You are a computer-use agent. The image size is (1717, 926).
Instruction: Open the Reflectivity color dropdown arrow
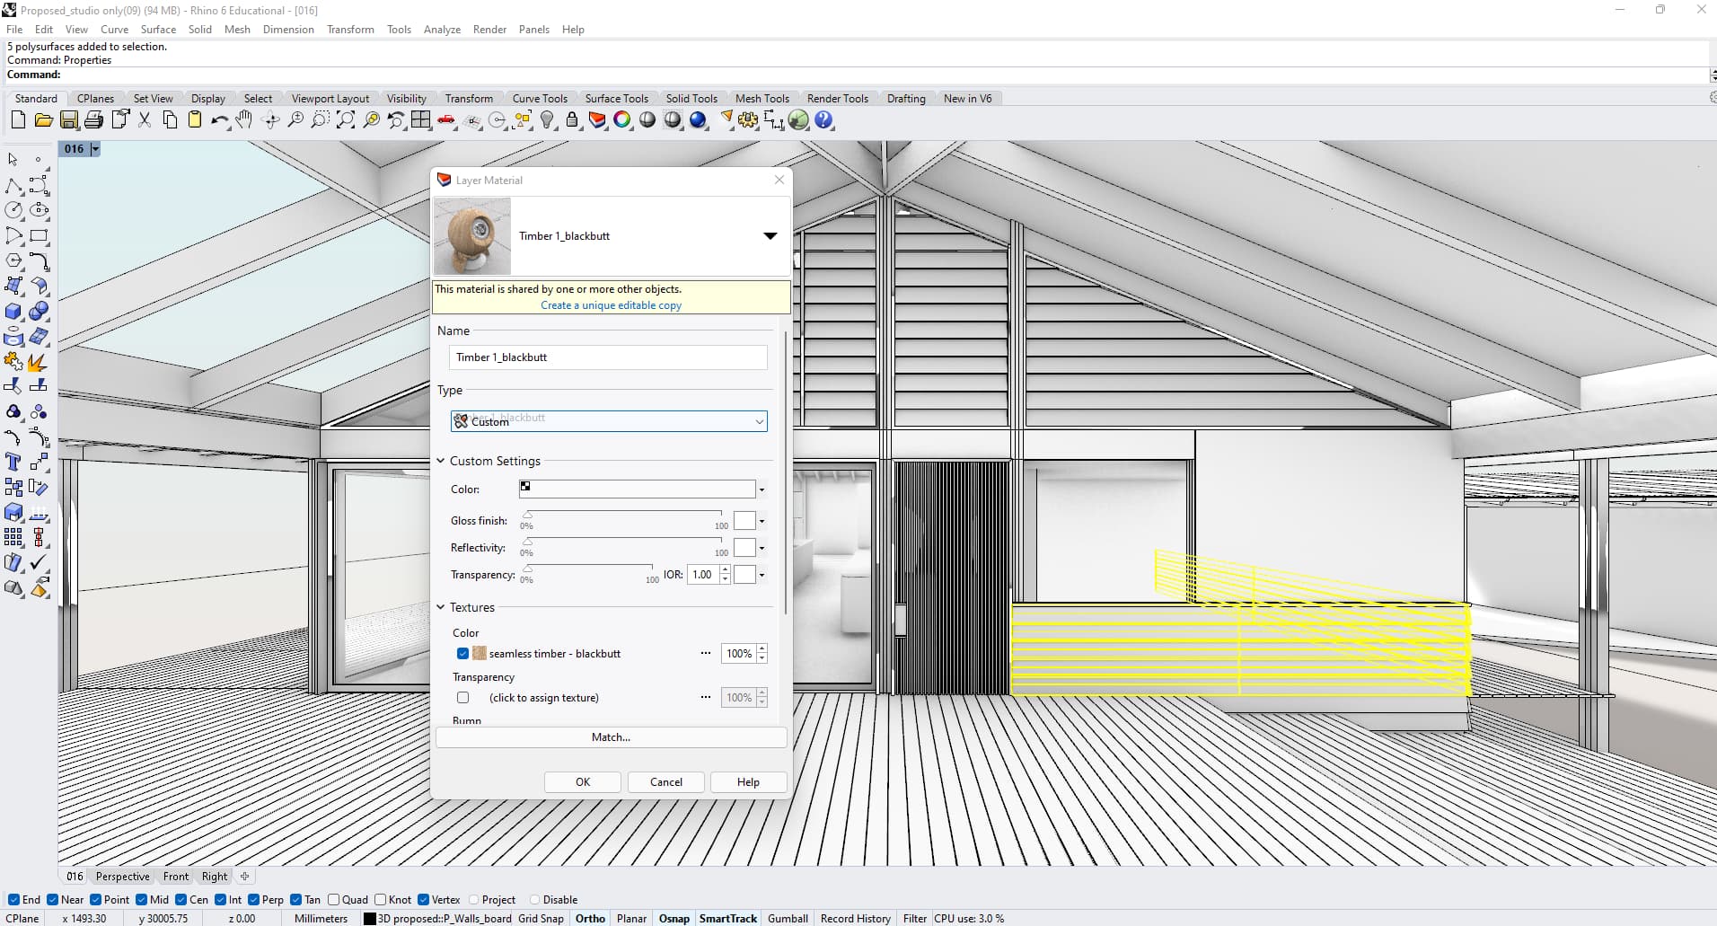[x=762, y=548]
